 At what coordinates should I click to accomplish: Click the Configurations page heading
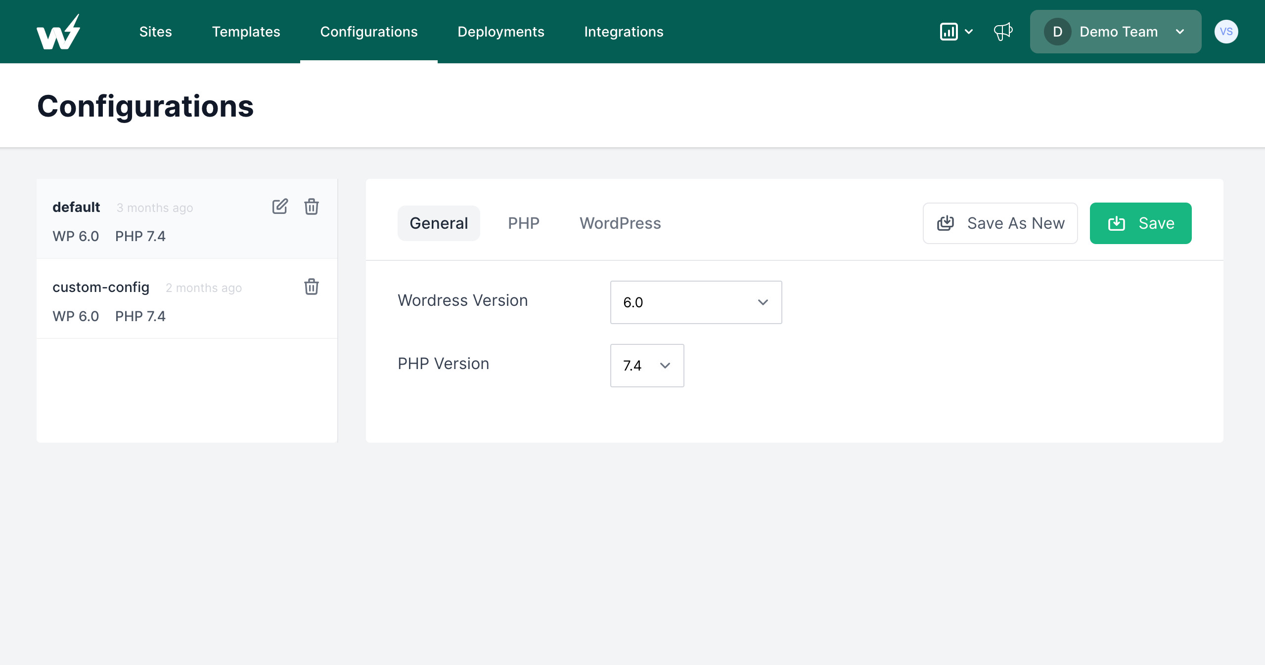pyautogui.click(x=145, y=106)
